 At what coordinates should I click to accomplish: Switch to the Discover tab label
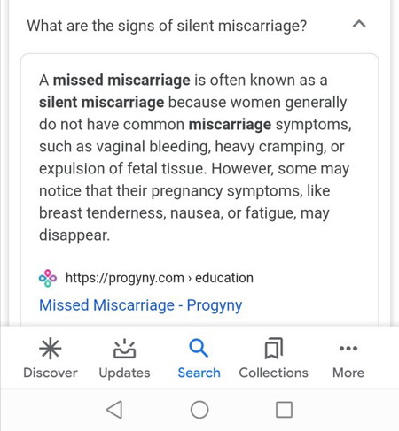pos(51,373)
